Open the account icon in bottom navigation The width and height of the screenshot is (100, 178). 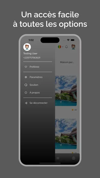pyautogui.click(x=74, y=158)
